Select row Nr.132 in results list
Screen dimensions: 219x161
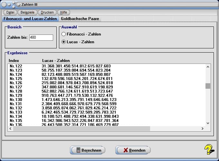tap(107, 108)
